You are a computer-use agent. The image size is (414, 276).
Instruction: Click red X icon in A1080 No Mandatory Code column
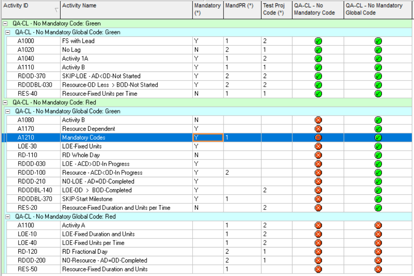pos(318,120)
